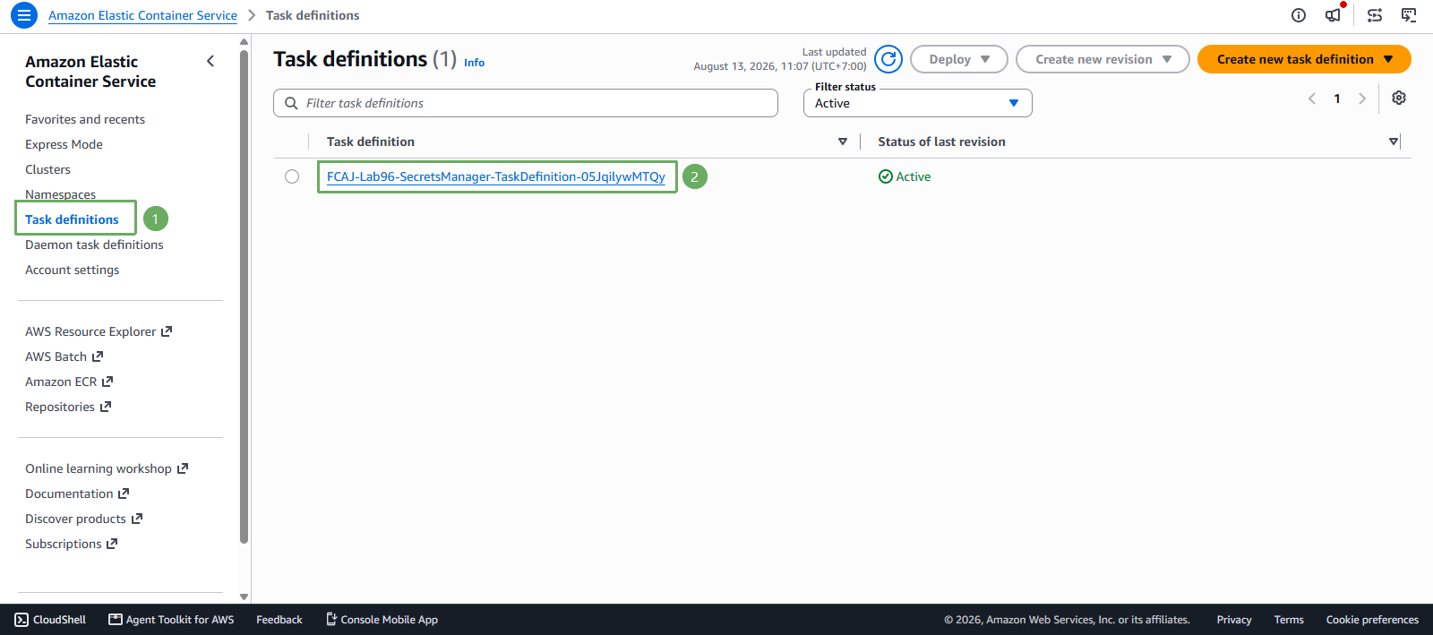The height and width of the screenshot is (635, 1433).
Task: Open Terms link in footer
Action: pos(1289,620)
